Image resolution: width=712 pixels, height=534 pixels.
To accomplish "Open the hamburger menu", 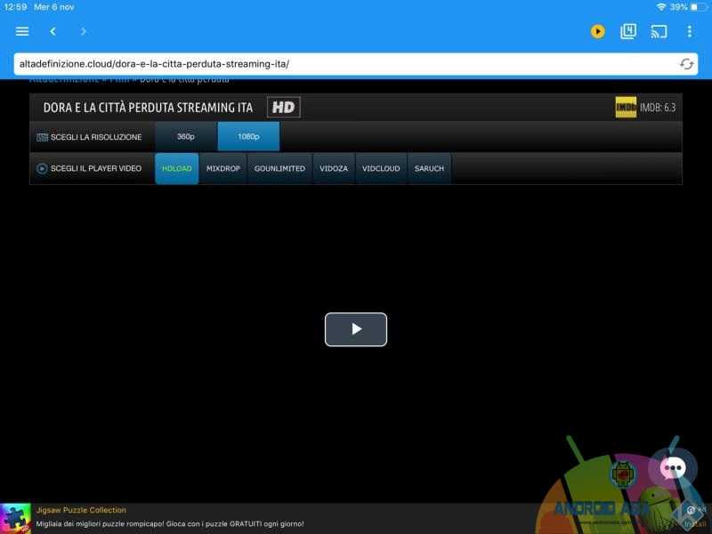I will (22, 31).
